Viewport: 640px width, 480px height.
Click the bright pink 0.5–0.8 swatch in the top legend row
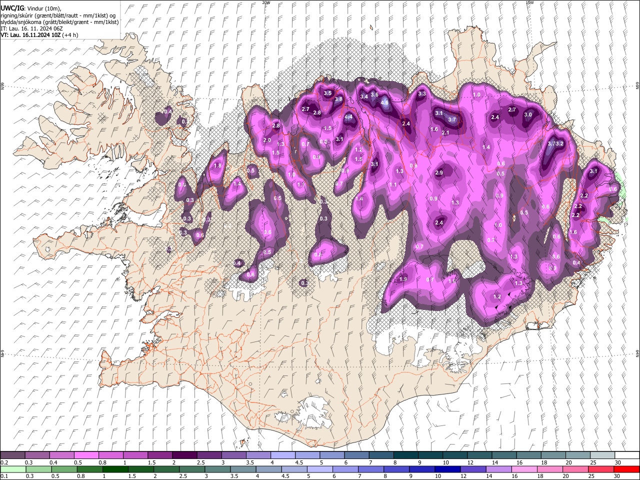pyautogui.click(x=86, y=455)
